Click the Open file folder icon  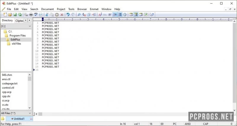click(10, 15)
